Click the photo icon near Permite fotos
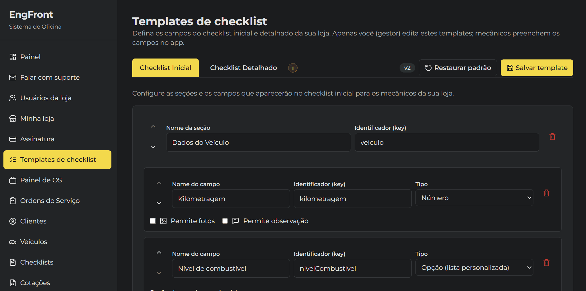This screenshot has width=586, height=291. [163, 221]
